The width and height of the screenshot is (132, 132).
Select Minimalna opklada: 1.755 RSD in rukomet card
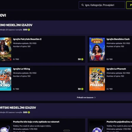[x=25, y=129]
